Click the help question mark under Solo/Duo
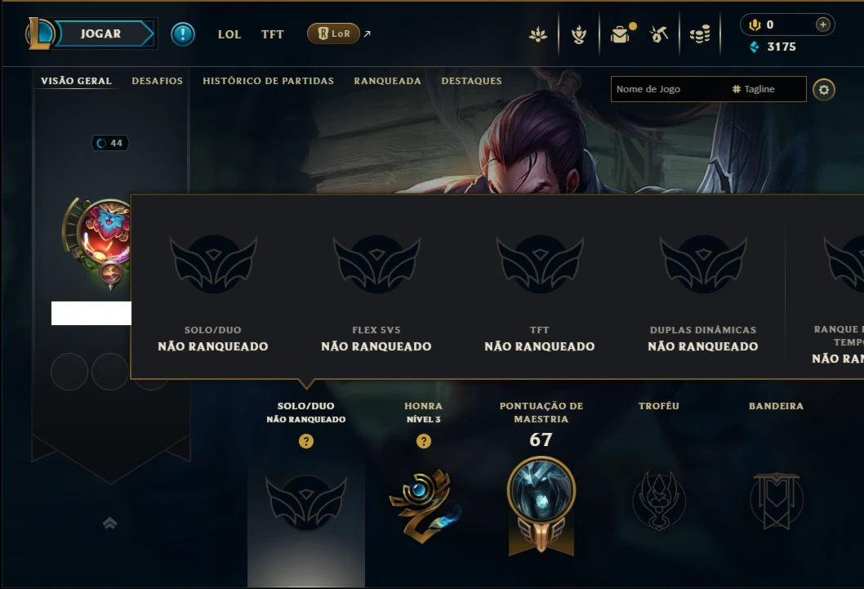 pos(306,441)
